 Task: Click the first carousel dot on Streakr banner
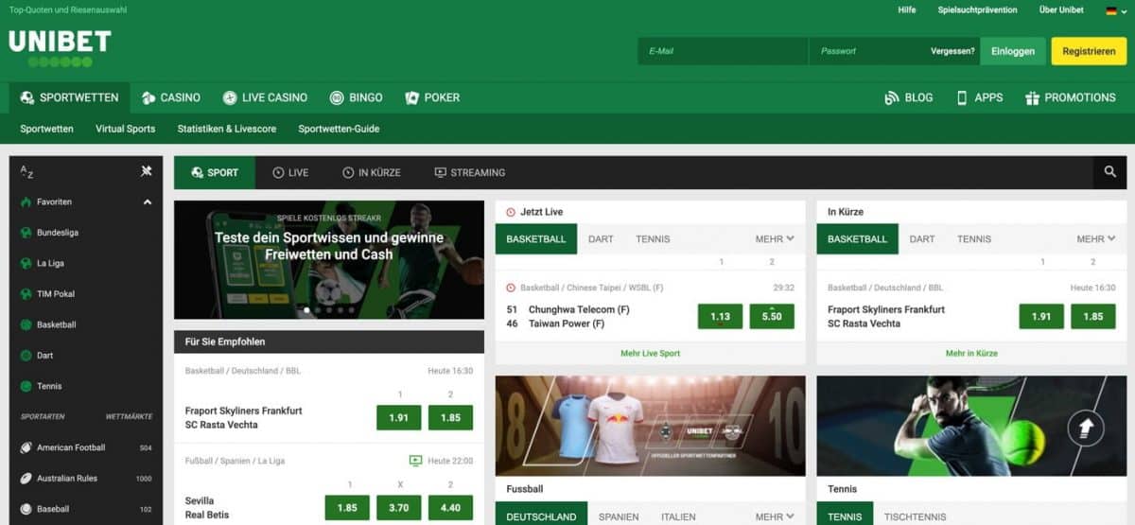306,309
